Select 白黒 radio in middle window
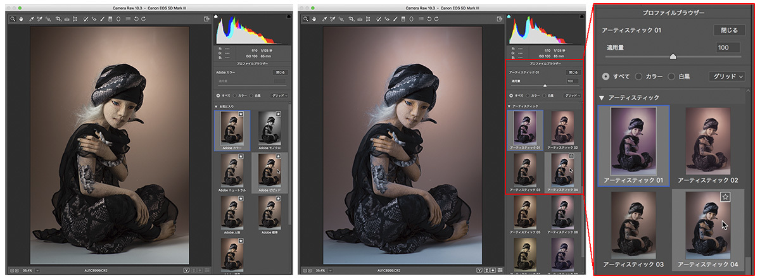This screenshot has height=279, width=760. tap(544, 96)
